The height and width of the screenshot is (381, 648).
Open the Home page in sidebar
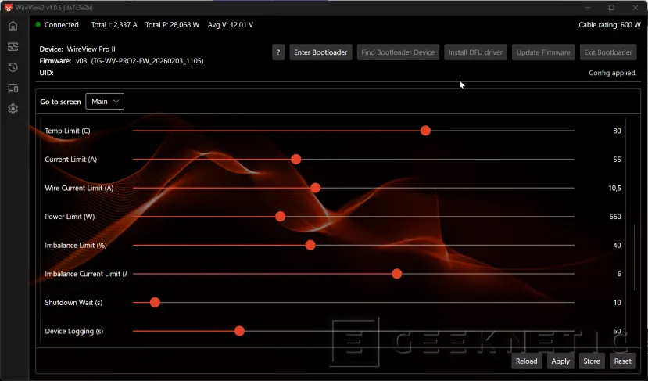point(13,26)
